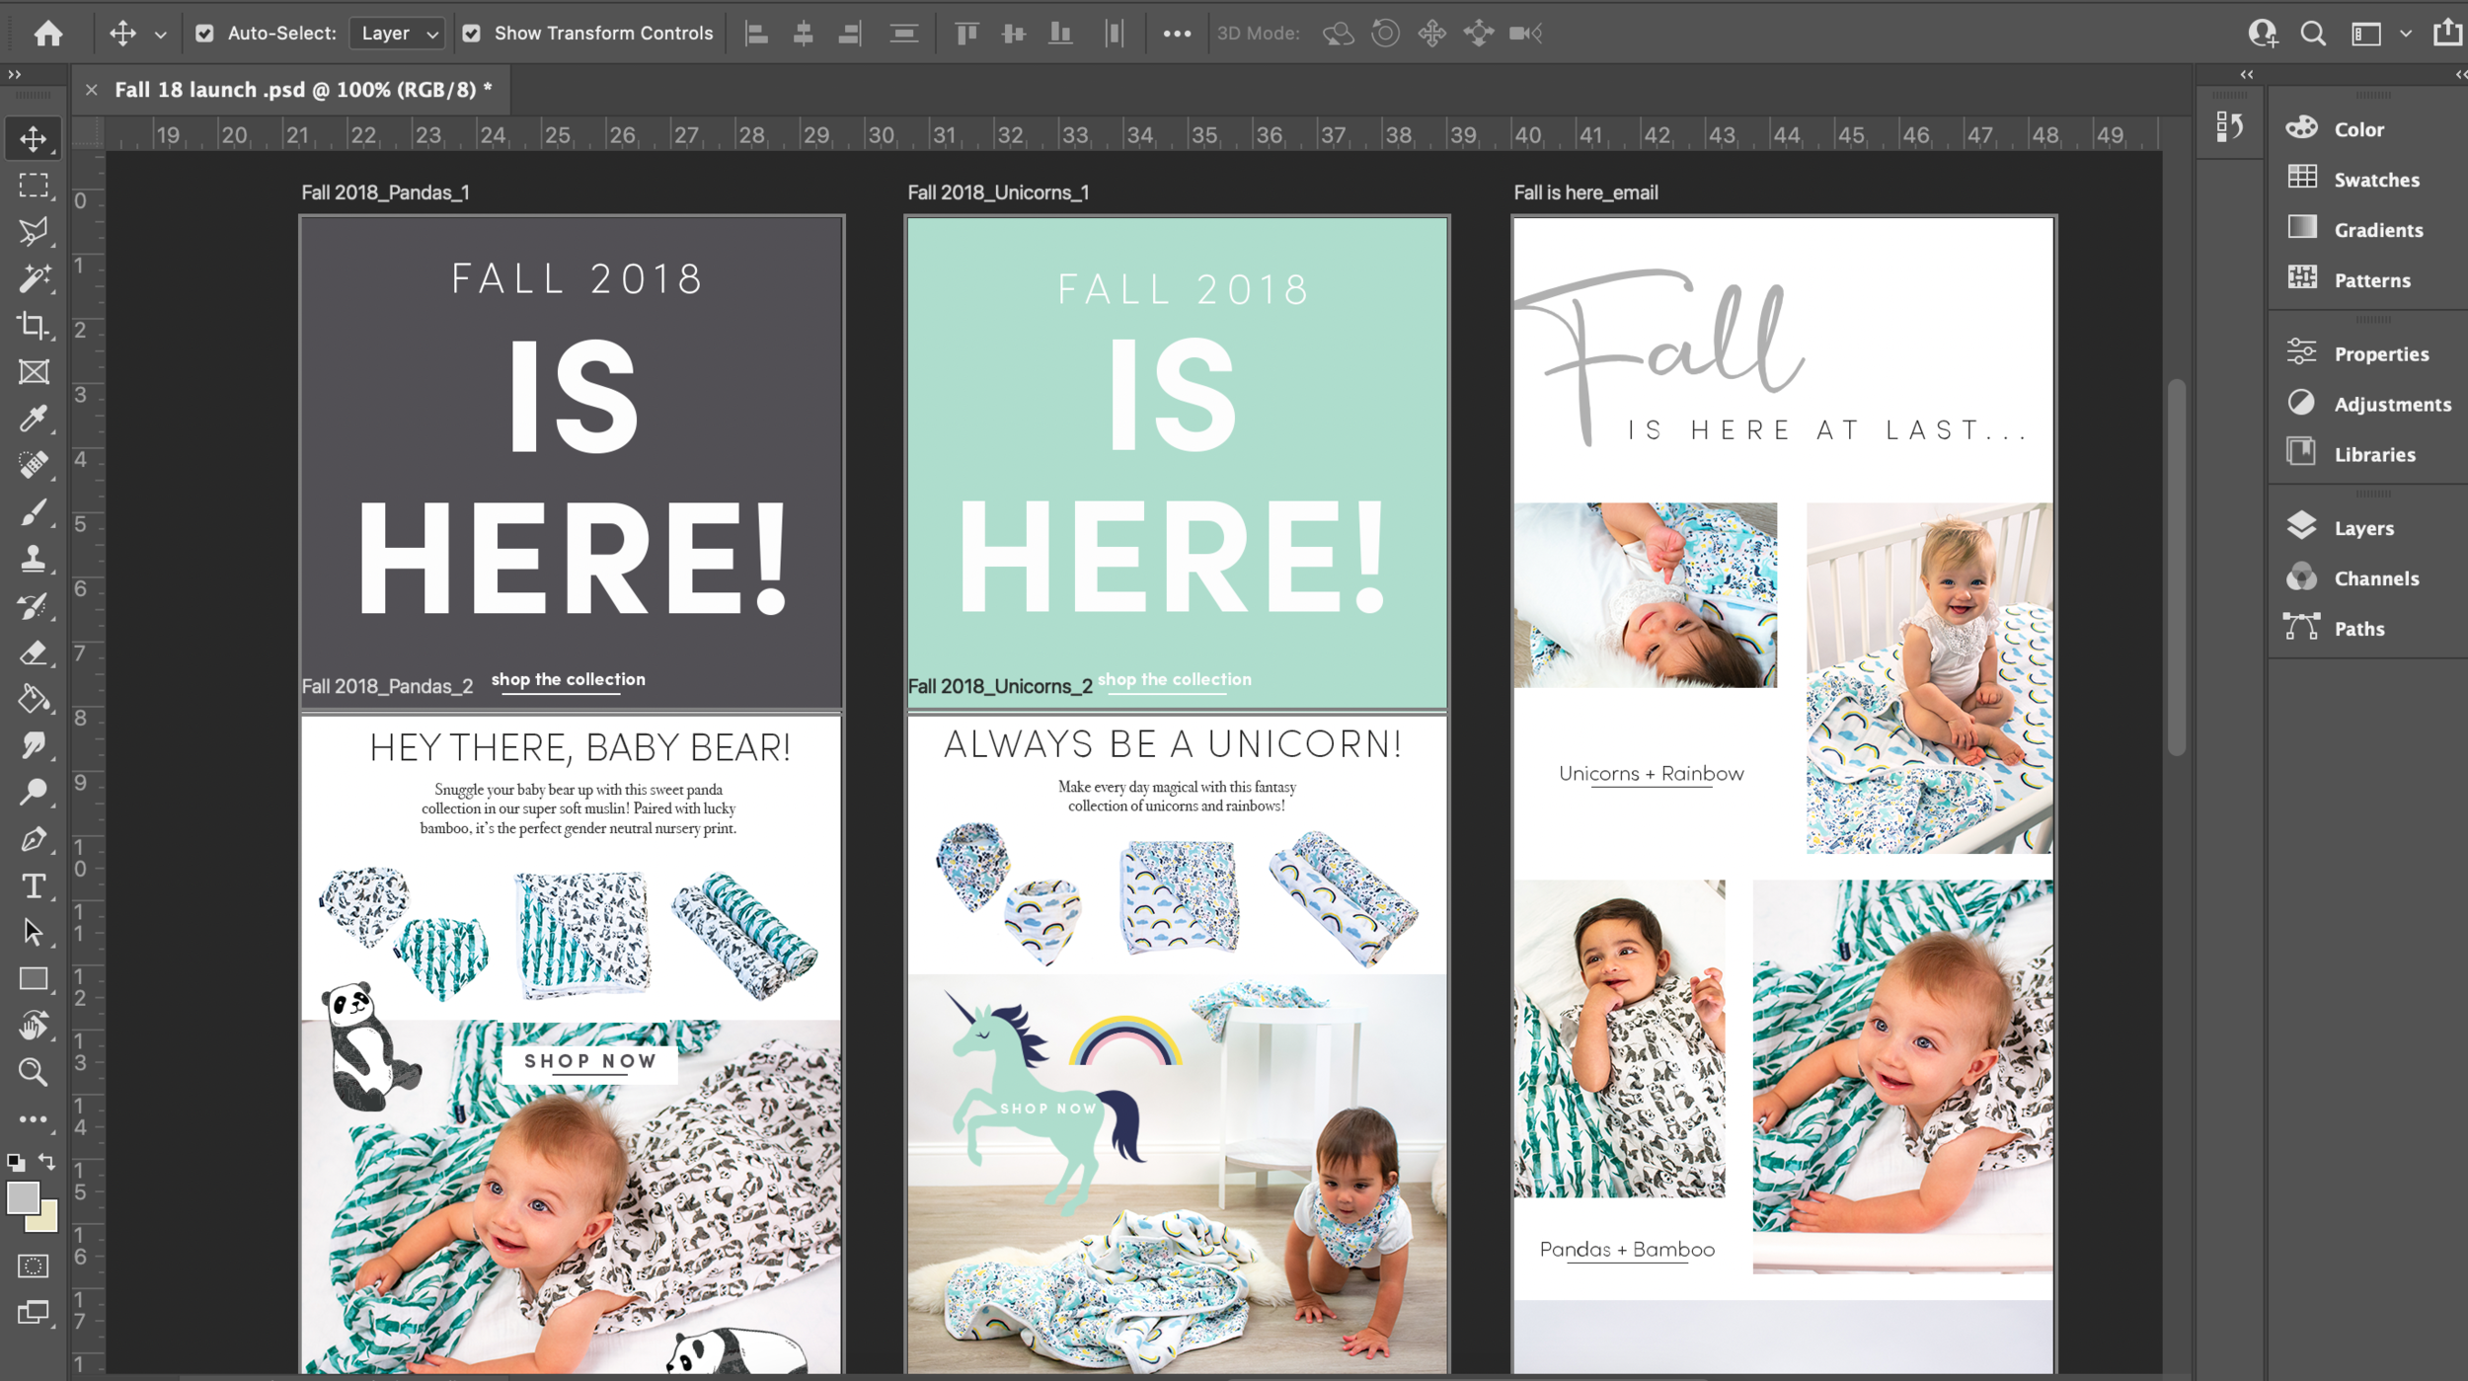Select the Clone Stamp tool
Screen dimensions: 2468x1381
[33, 559]
